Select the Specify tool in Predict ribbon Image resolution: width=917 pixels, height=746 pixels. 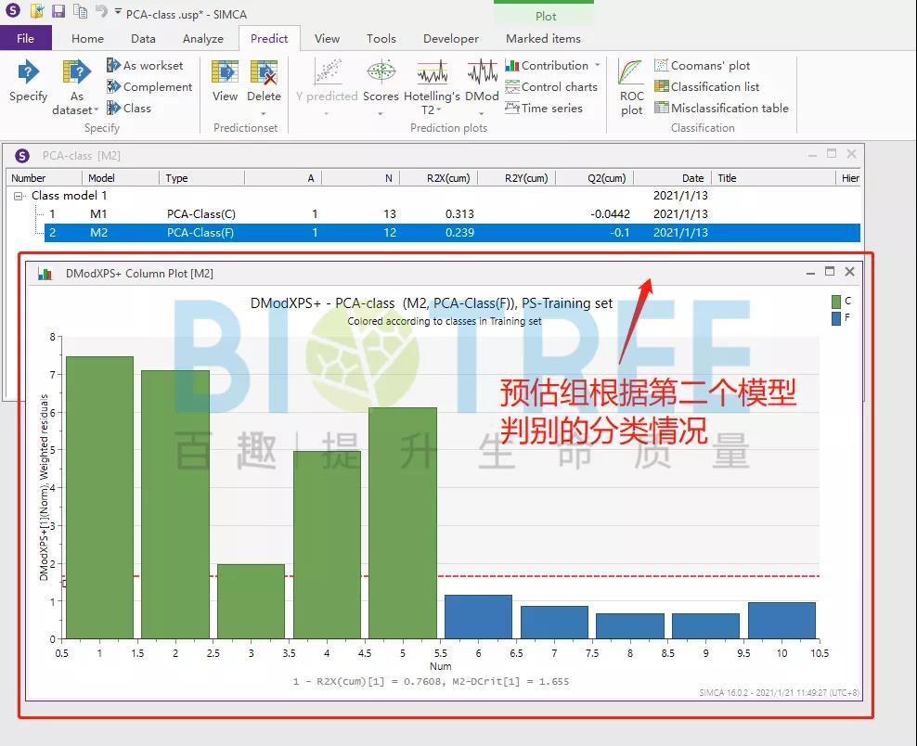(x=27, y=84)
